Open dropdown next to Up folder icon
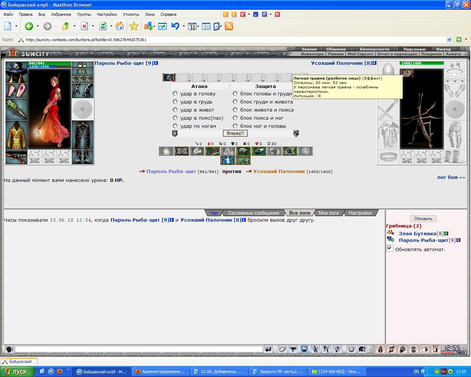 74,26
